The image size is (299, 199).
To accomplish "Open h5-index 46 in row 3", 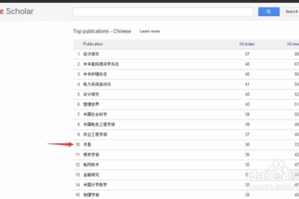I will 247,74.
